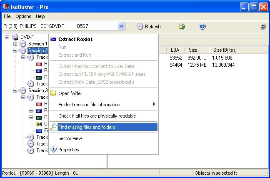Click disc icon of expanded Track in Session 2
The image size is (270, 178).
click(x=31, y=57)
